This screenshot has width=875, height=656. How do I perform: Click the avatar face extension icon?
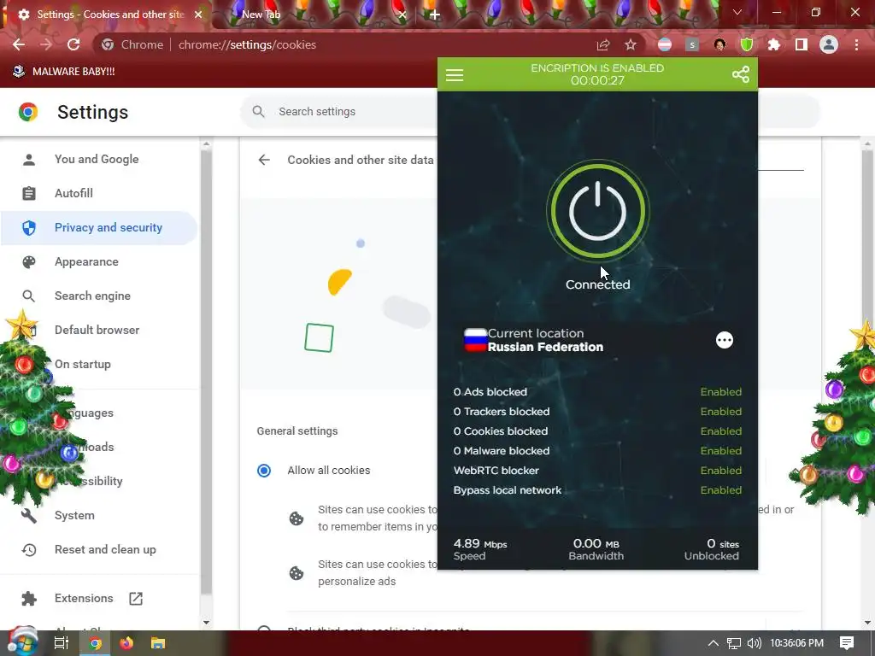pyautogui.click(x=719, y=44)
